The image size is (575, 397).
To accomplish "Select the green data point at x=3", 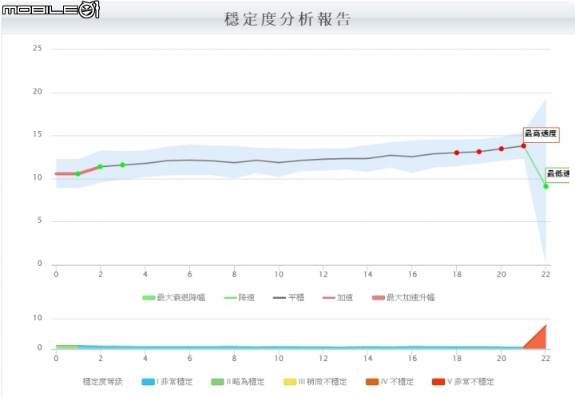I will pyautogui.click(x=122, y=165).
